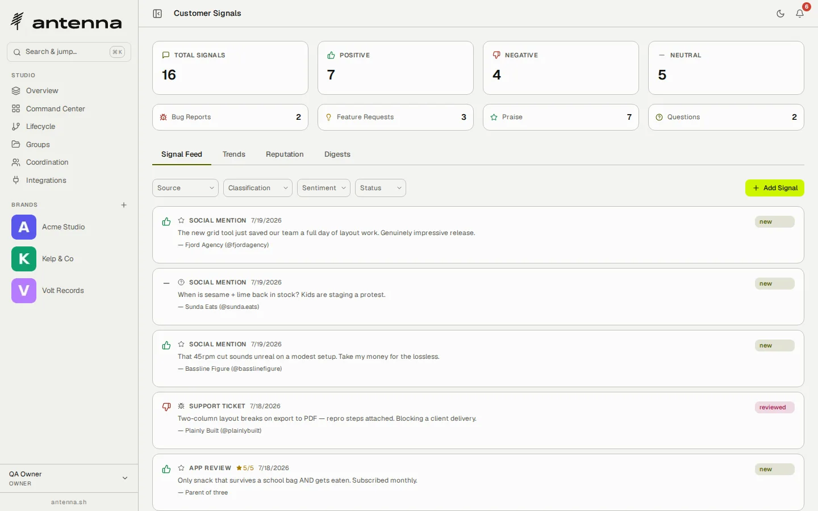Filter feed by Praise

click(561, 117)
